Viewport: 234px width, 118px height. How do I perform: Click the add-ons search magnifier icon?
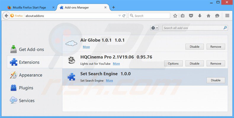[225, 28]
